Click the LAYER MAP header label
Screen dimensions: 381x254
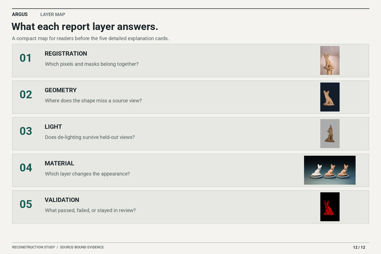click(x=53, y=14)
